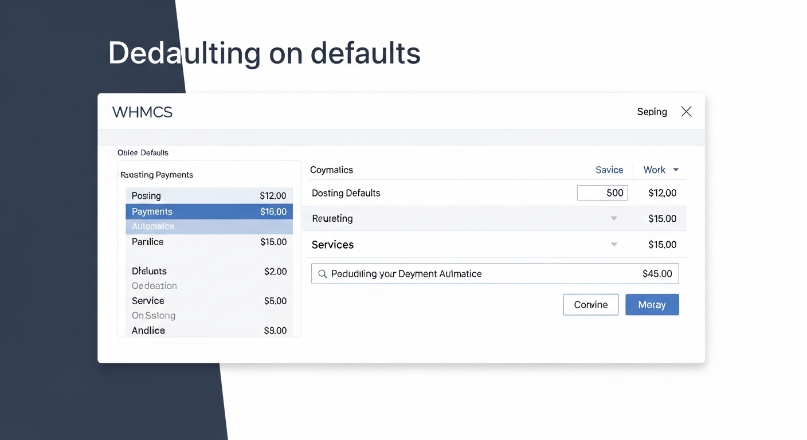This screenshot has height=440, width=807.
Task: Choose the Automalce sub-item
Action: 209,226
